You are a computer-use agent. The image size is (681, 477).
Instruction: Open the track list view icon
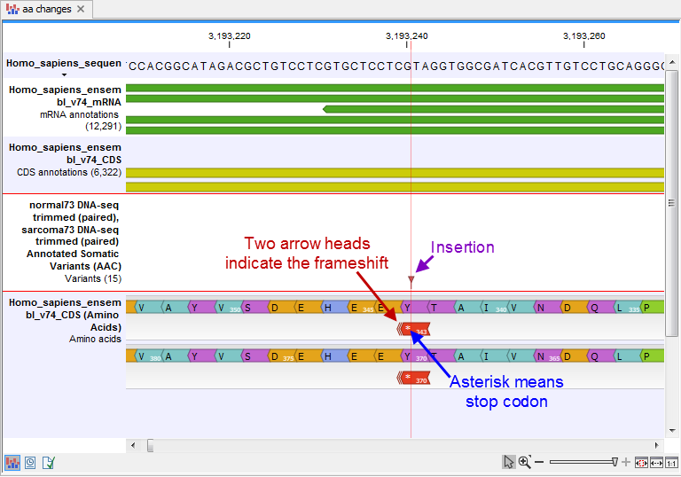pyautogui.click(x=13, y=462)
